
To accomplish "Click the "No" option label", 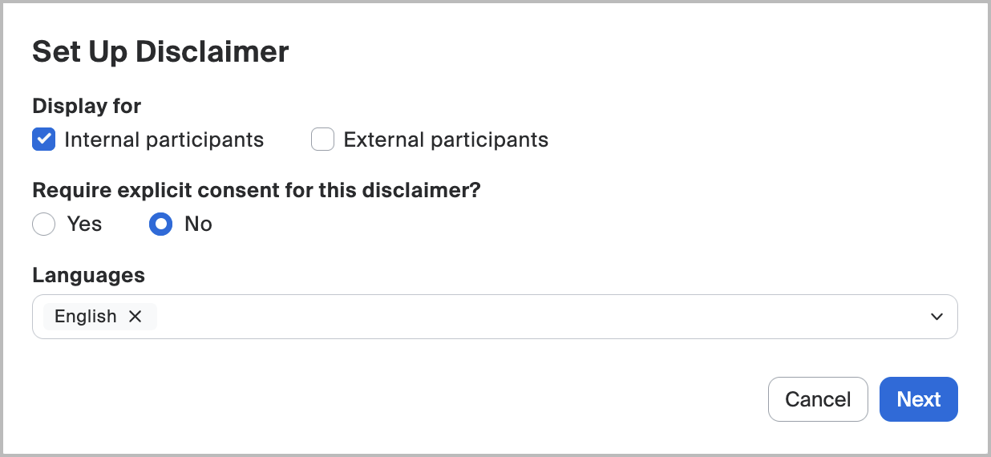I will click(198, 224).
